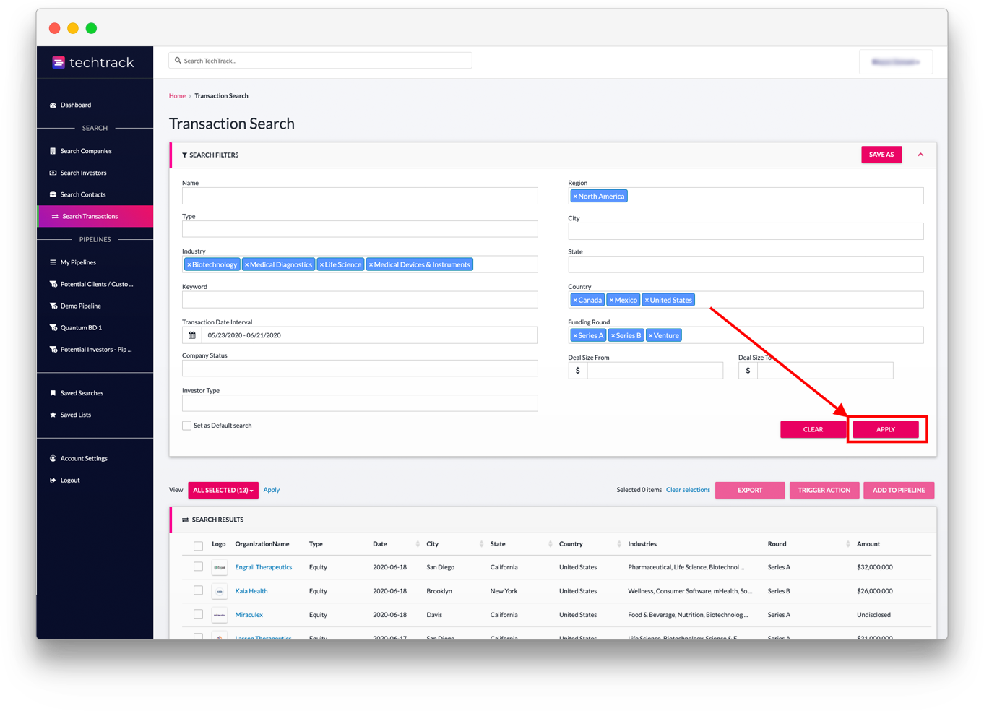
Task: Enable the Set as Default search checkbox
Action: [186, 425]
